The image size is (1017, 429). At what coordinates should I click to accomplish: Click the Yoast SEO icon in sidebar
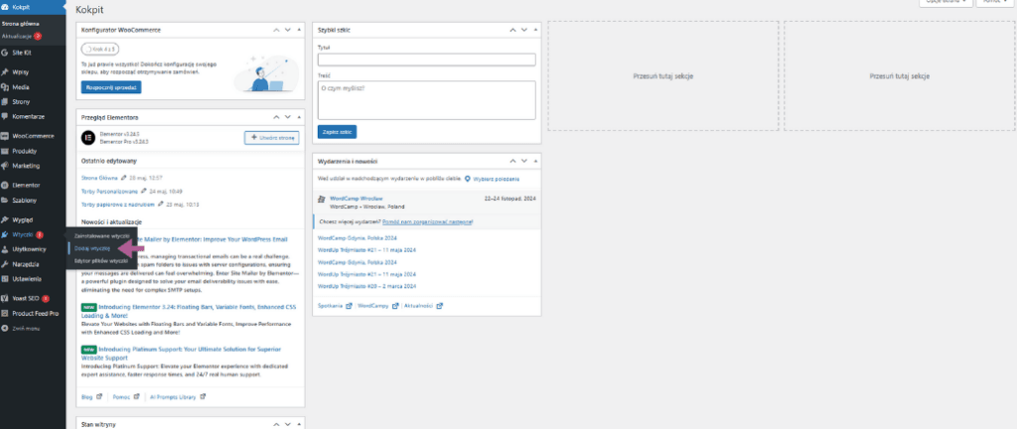tap(5, 298)
